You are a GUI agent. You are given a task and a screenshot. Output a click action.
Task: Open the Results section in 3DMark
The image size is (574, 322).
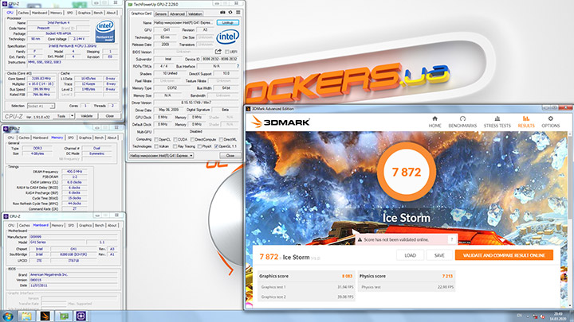pos(526,122)
